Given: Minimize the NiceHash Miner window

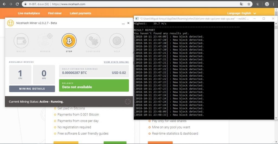Looking at the screenshot, I should tap(123, 23).
